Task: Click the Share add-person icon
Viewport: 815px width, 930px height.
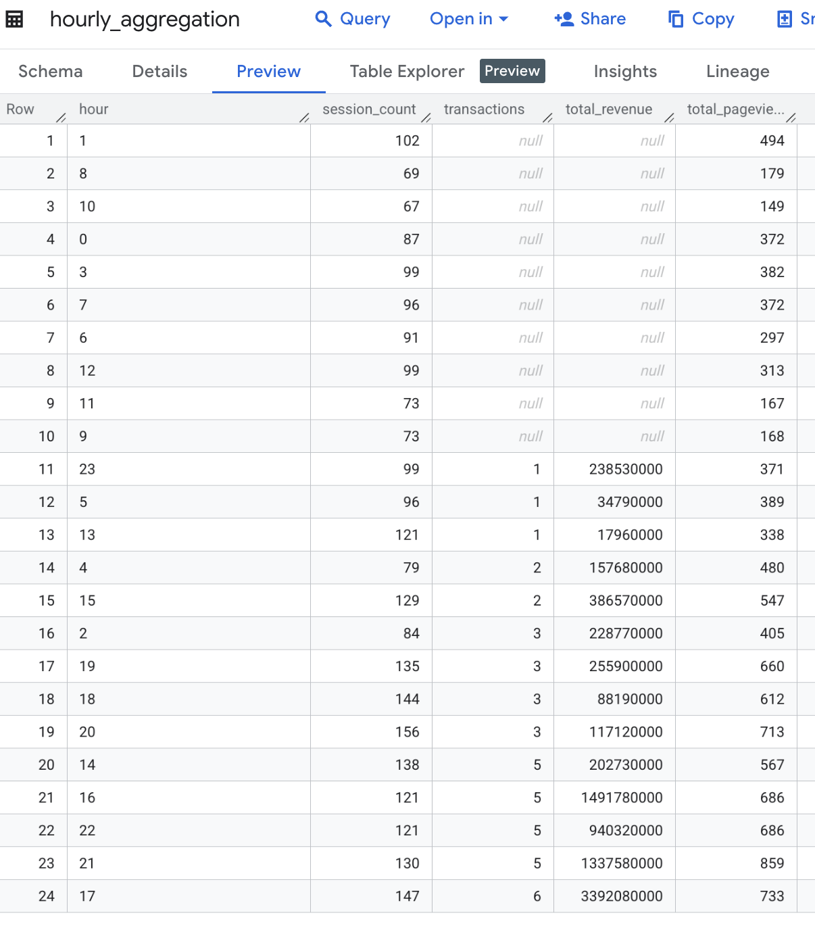Action: [564, 19]
